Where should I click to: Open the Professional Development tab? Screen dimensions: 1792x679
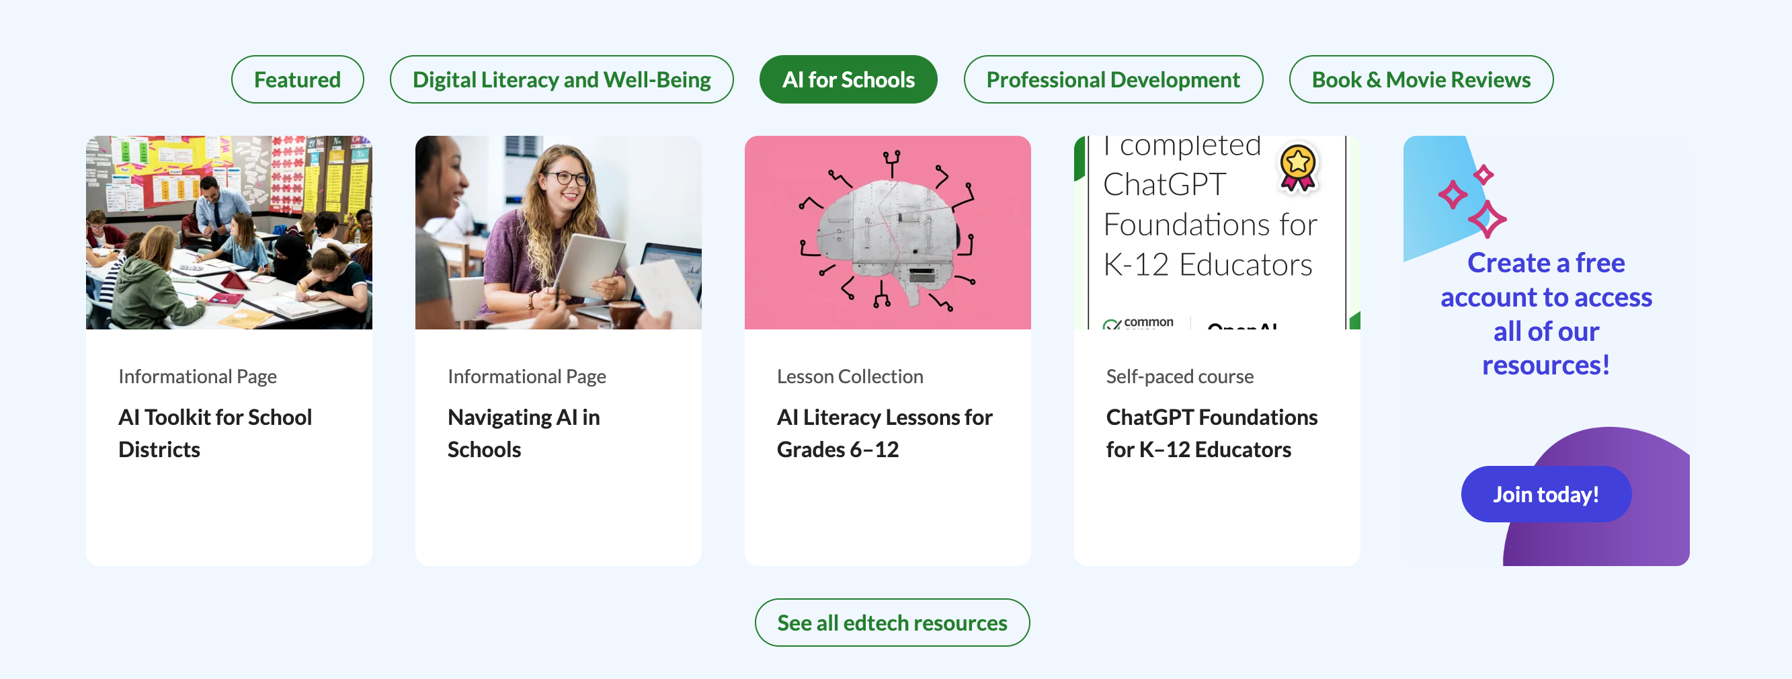(1112, 80)
